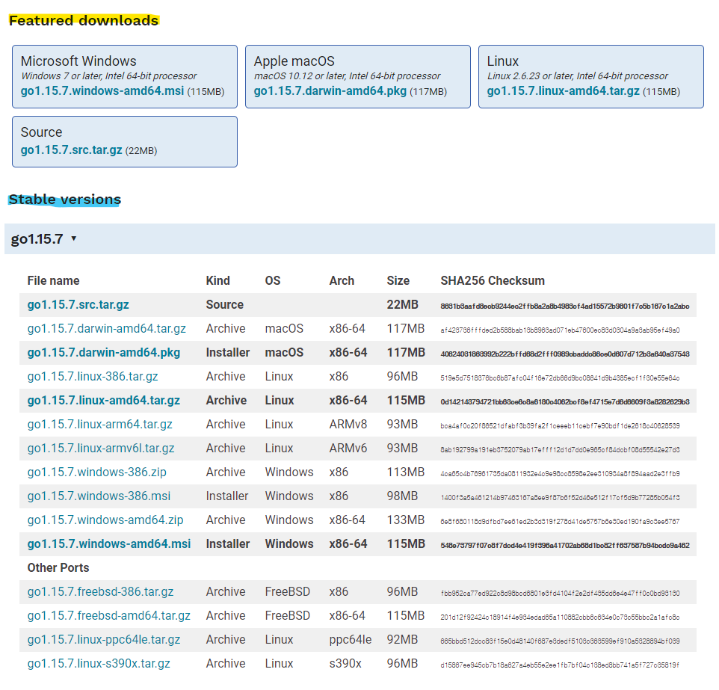Select the SHA256 checksum in windows-amd64.msi row
This screenshot has height=690, width=719.
(565, 546)
